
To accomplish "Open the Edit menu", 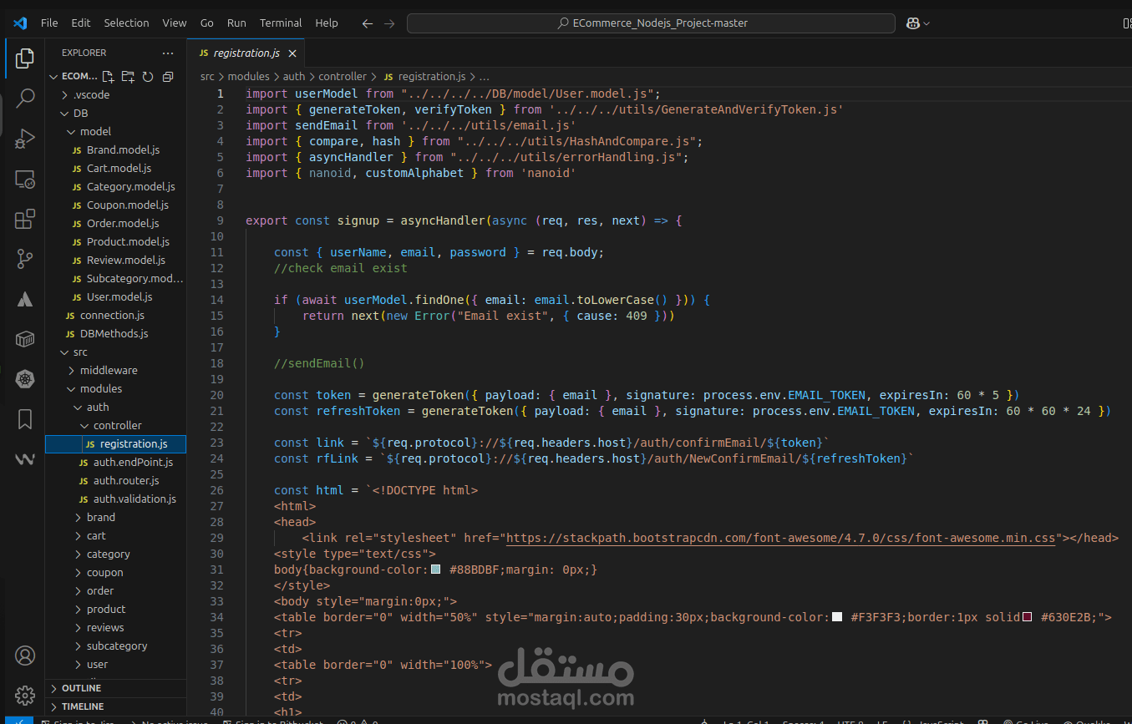I will (x=81, y=23).
